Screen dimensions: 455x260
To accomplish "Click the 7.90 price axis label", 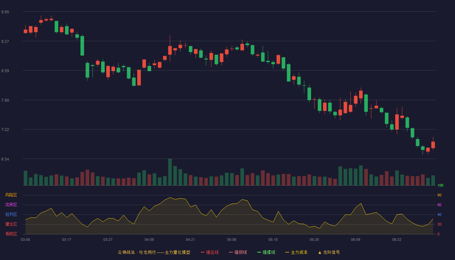I will click(x=5, y=100).
